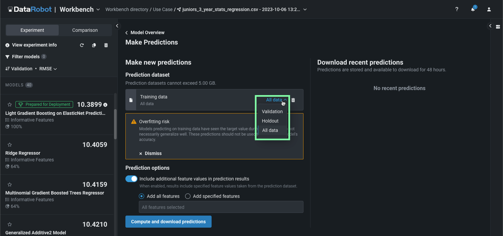This screenshot has width=503, height=236.
Task: Click the delete experiment trash icon
Action: 106,45
